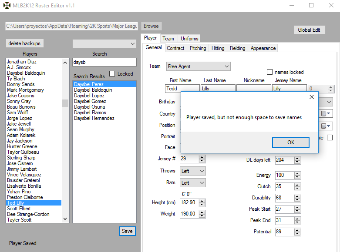Increase the Energy value
340x252 pixels.
[x=297, y=174]
